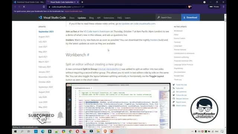This screenshot has height=134, width=238.
Task: Click the browser back arrow
Action: [x=15, y=7]
